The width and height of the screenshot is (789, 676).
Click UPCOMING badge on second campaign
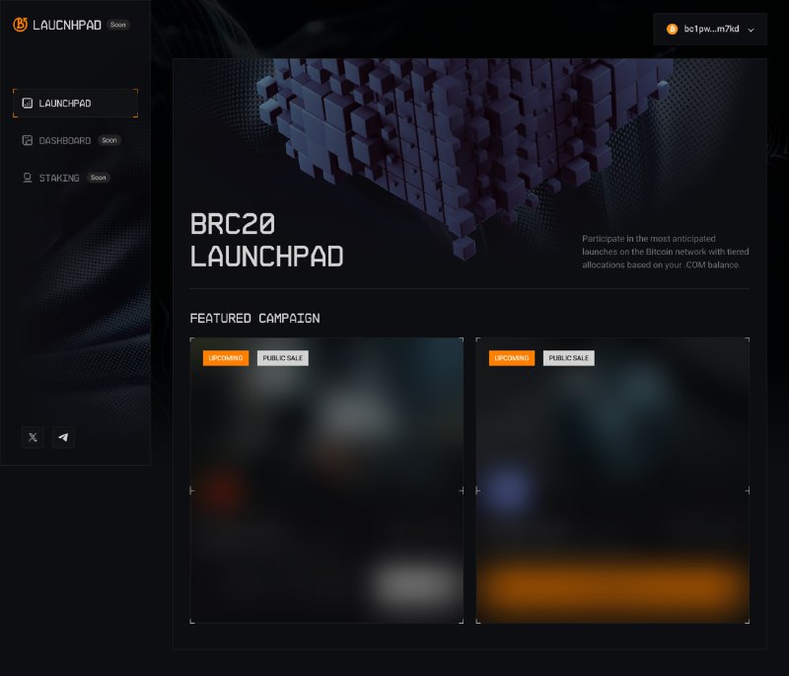click(x=511, y=358)
